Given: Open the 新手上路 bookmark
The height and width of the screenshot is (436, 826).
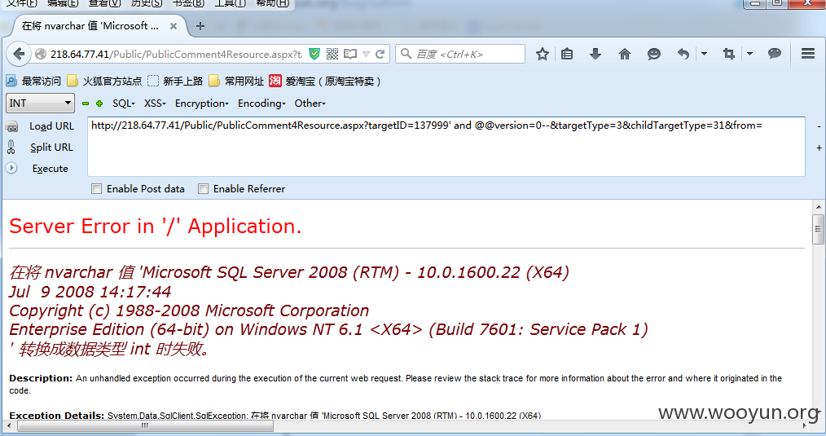Looking at the screenshot, I should click(x=175, y=81).
